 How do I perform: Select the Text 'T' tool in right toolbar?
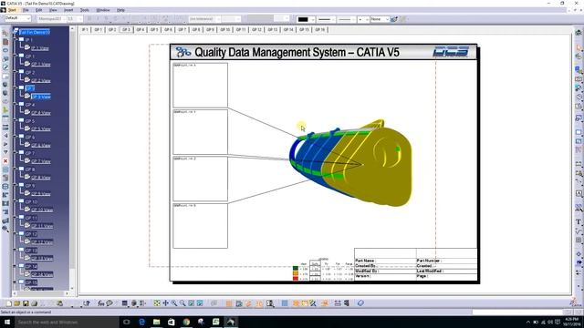coord(579,221)
